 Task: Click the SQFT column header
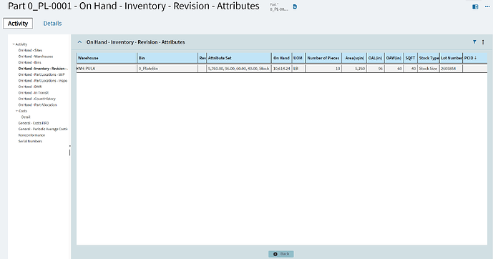[x=411, y=58]
